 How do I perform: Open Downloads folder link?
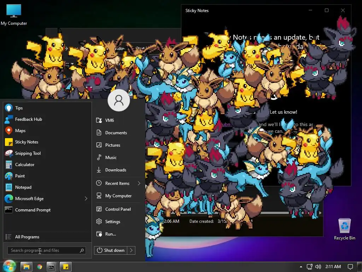click(118, 170)
